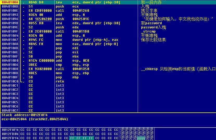Viewport: 216px width, 140px height.
Task: Click cmp ebp, esp instruction
Action: click(x=72, y=65)
